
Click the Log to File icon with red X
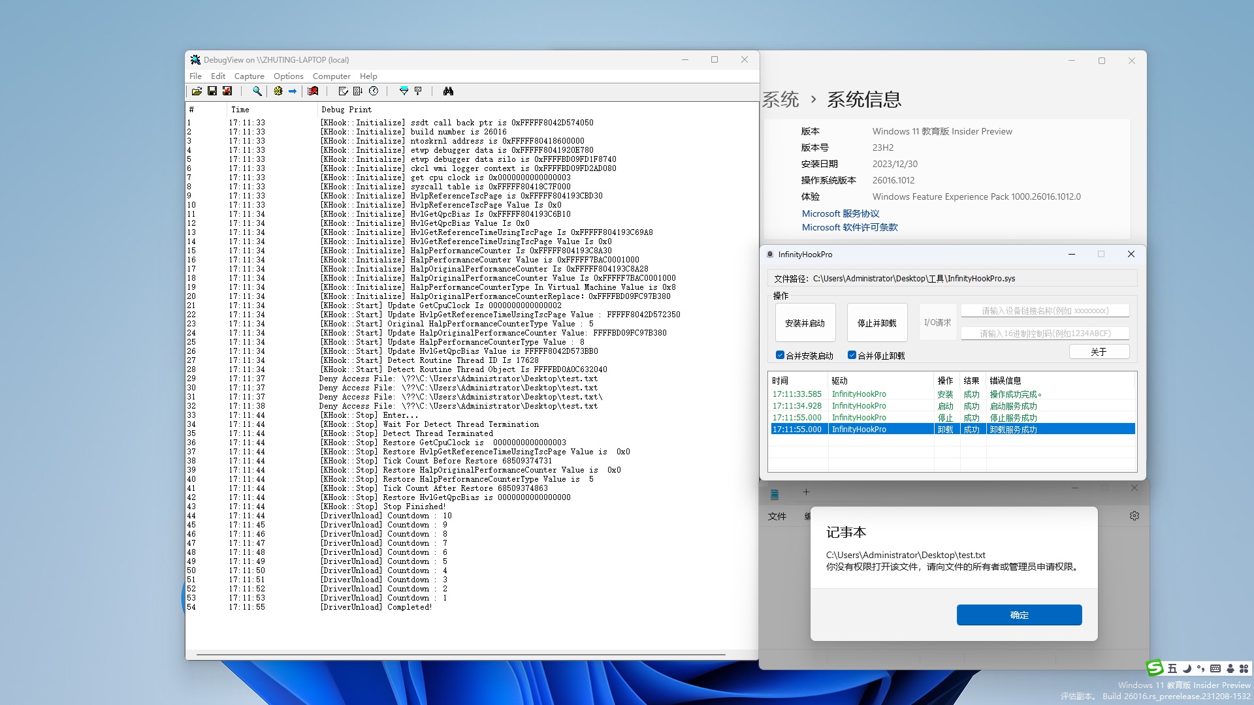227,91
